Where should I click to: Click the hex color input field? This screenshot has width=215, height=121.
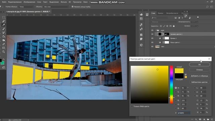point(184,113)
